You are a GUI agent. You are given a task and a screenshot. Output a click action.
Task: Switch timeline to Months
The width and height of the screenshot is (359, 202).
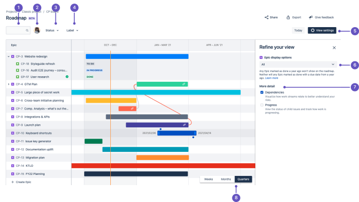click(226, 179)
